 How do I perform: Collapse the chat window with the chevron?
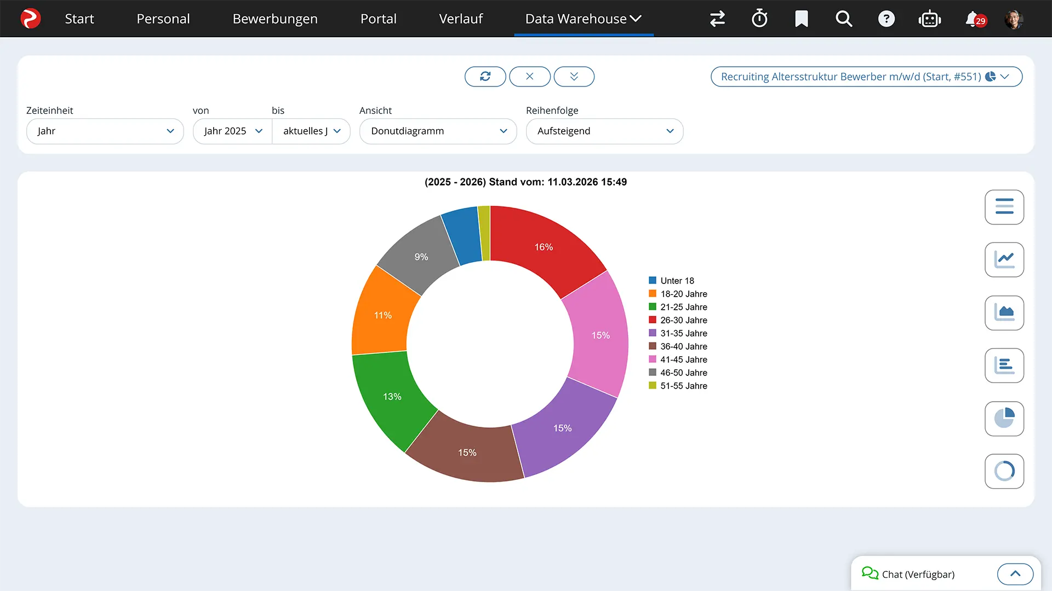coord(1015,573)
